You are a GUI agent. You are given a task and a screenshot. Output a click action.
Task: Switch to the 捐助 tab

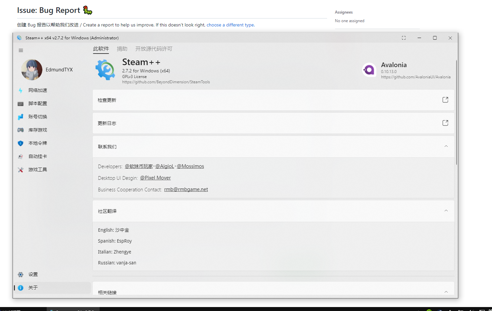pyautogui.click(x=122, y=49)
